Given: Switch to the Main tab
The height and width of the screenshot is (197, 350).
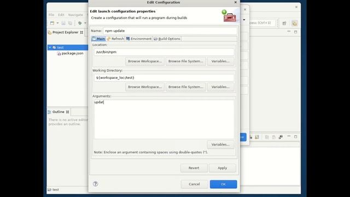Looking at the screenshot, I should (x=98, y=39).
